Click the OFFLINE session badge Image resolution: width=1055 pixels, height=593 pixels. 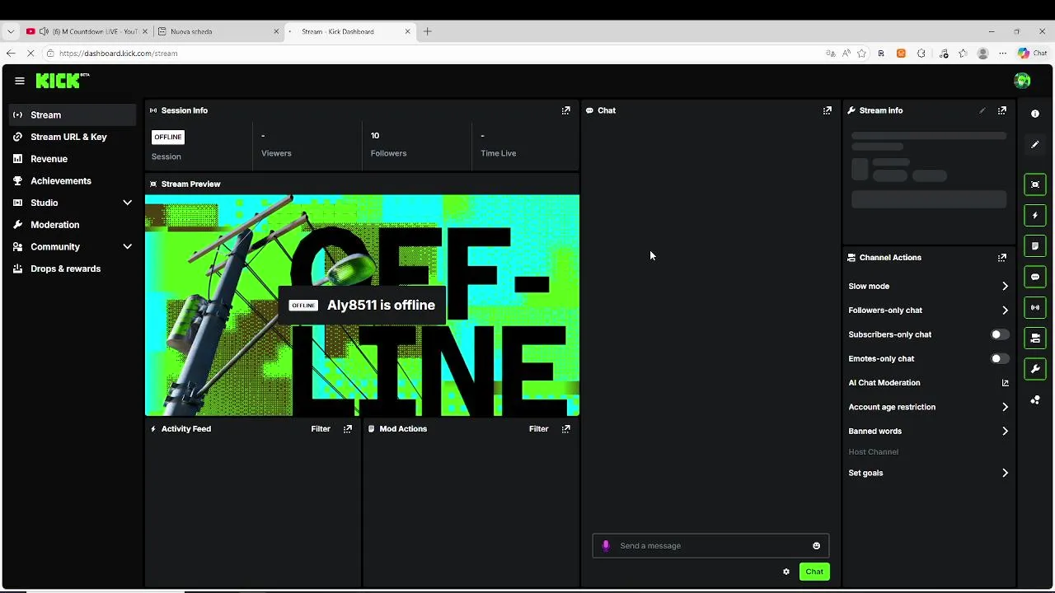167,138
